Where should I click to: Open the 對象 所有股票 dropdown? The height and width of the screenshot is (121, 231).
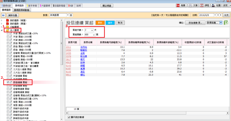click(x=68, y=15)
